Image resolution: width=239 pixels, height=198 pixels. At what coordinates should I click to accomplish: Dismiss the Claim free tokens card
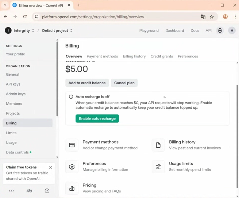coord(51,167)
